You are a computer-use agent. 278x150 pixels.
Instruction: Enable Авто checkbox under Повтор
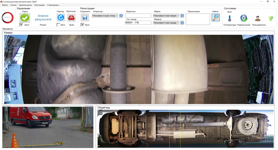coord(58,25)
